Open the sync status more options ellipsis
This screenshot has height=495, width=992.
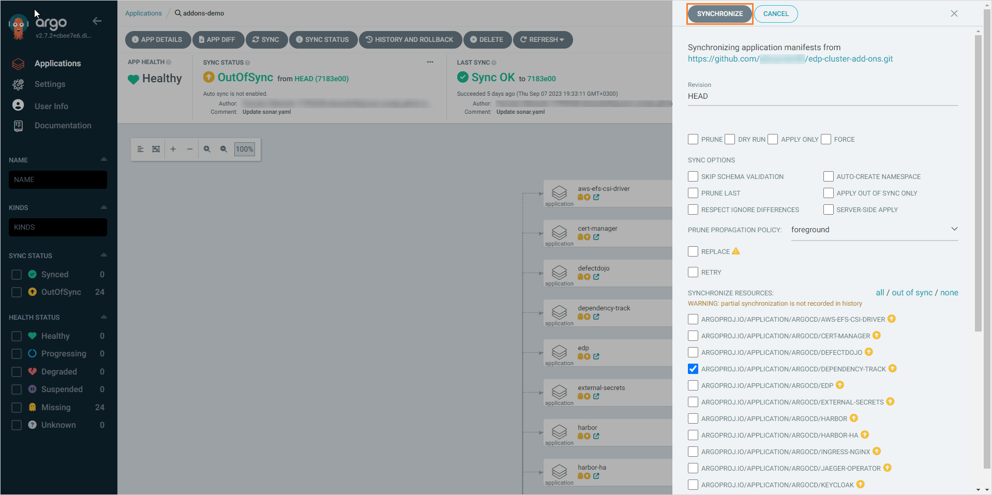coord(430,62)
